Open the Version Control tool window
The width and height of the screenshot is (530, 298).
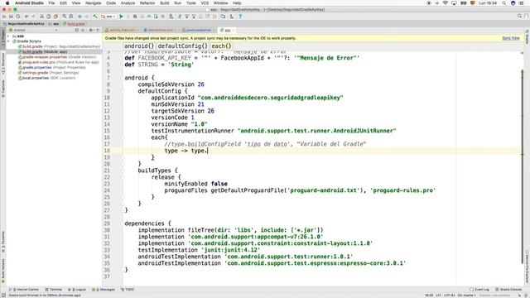pyautogui.click(x=24, y=290)
